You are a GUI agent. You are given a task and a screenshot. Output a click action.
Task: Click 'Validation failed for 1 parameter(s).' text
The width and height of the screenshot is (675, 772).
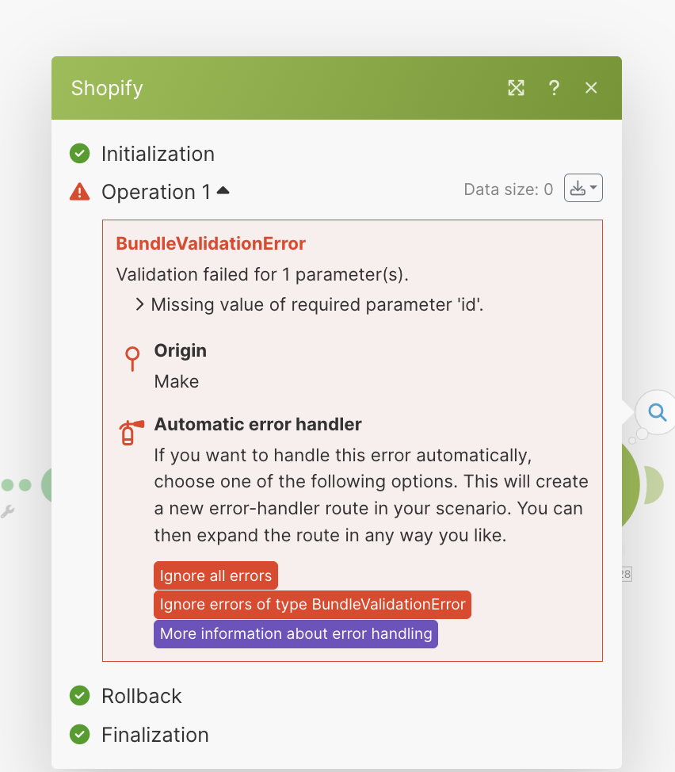point(262,275)
